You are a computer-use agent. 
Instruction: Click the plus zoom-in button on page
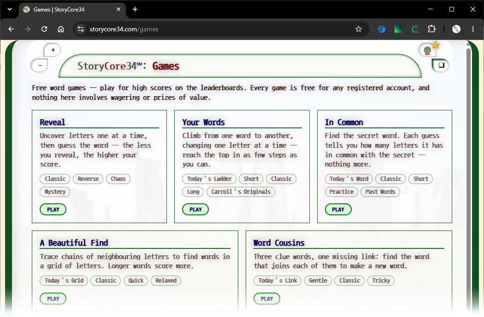[x=53, y=50]
